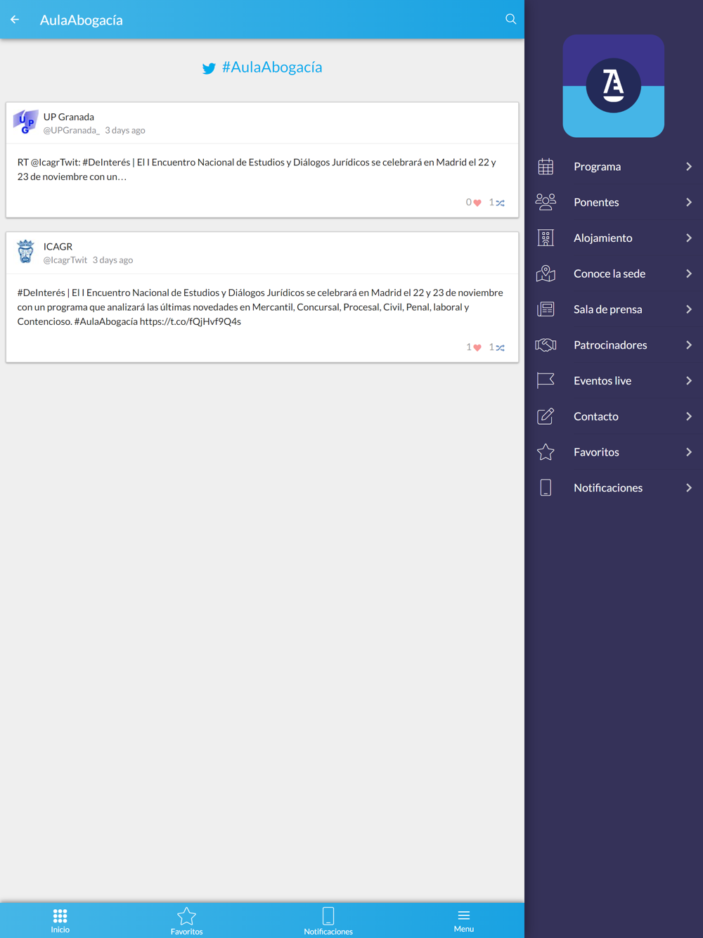Open the Sala de prensa entry
This screenshot has height=938, width=703.
tap(614, 309)
